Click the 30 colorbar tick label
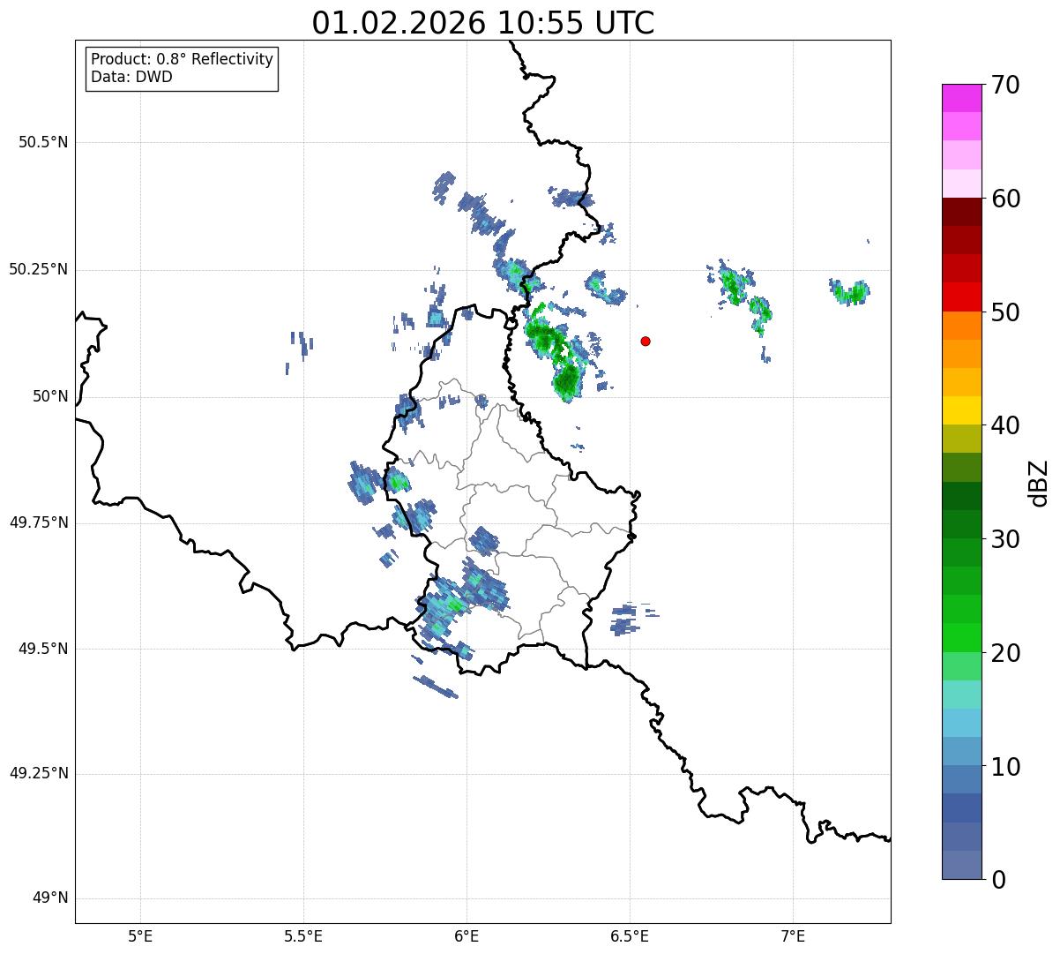Screen dimensions: 1060x954 1005,539
